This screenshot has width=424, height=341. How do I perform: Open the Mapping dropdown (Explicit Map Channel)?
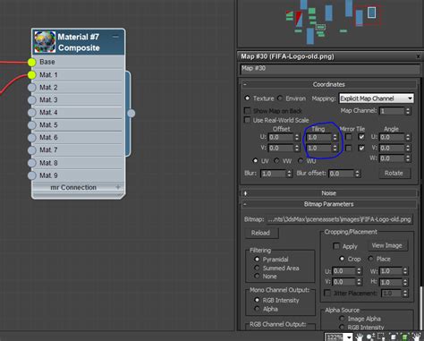pos(377,98)
